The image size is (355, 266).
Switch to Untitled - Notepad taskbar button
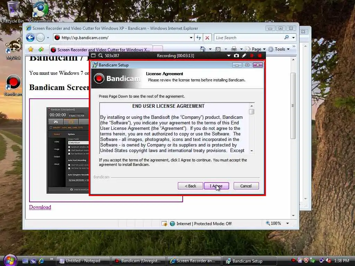(x=83, y=261)
